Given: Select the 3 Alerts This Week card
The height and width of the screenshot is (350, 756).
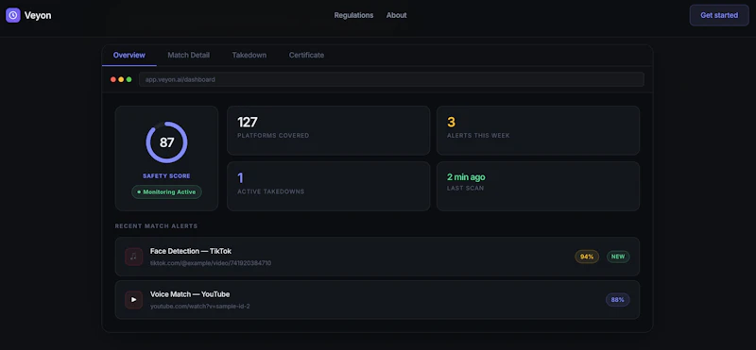Looking at the screenshot, I should pos(538,130).
